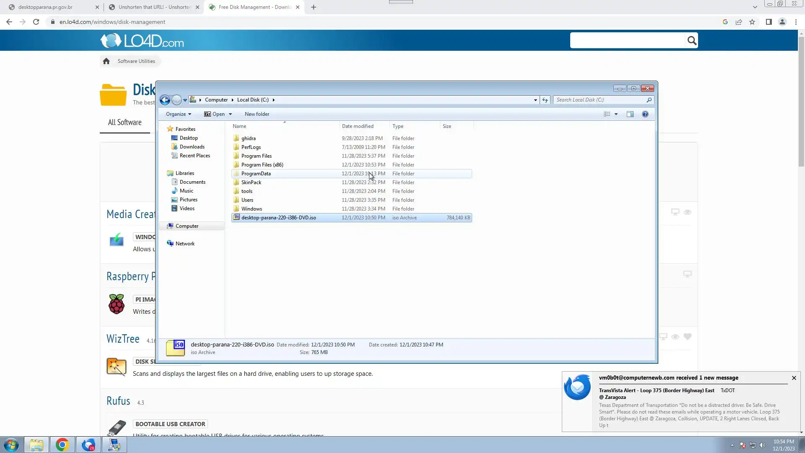
Task: Click the New folder button
Action: click(257, 114)
